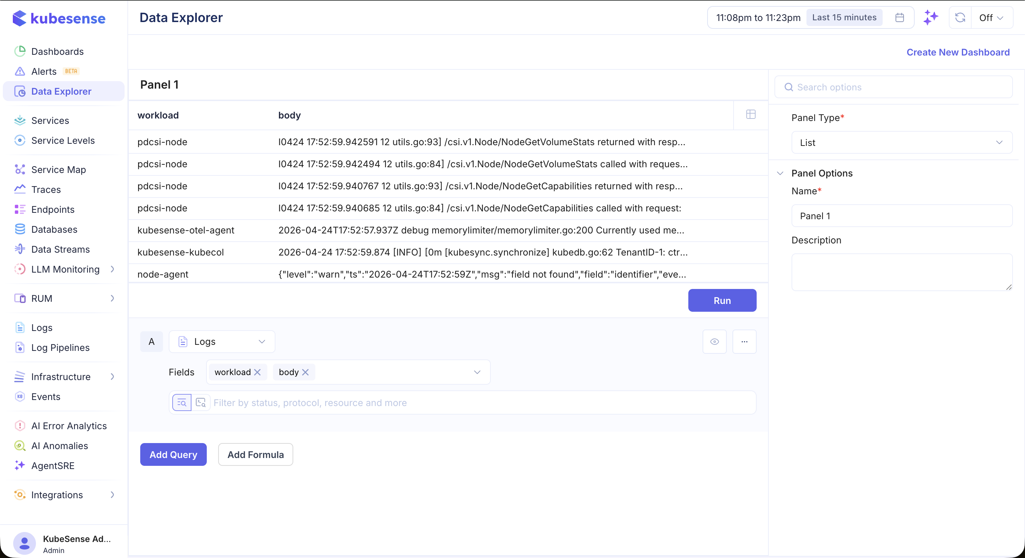
Task: Click the AI Anomalies icon
Action: (20, 446)
